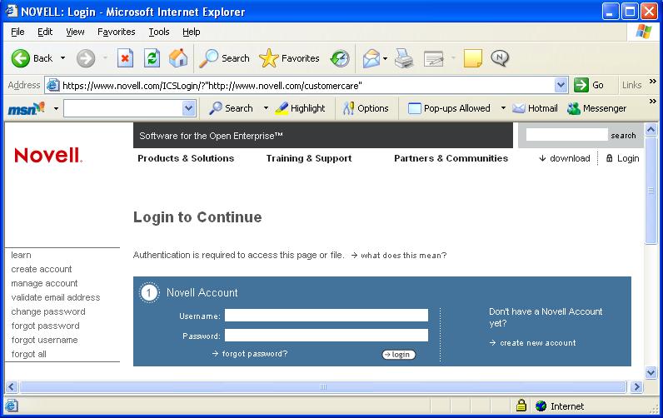Screen dimensions: 663x418
Task: Click the yellow note icon
Action: (x=473, y=58)
